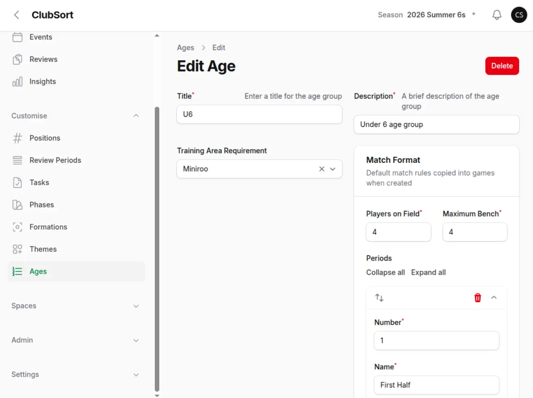Image resolution: width=533 pixels, height=398 pixels.
Task: Clear the Miniroo training area selection
Action: pyautogui.click(x=322, y=169)
